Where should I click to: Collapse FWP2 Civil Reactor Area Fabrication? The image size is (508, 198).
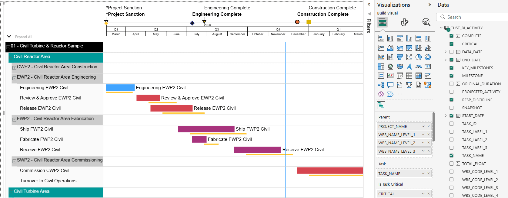pos(14,120)
